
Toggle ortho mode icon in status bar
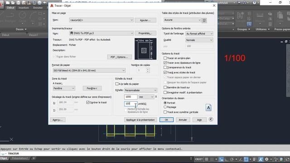tap(227, 159)
